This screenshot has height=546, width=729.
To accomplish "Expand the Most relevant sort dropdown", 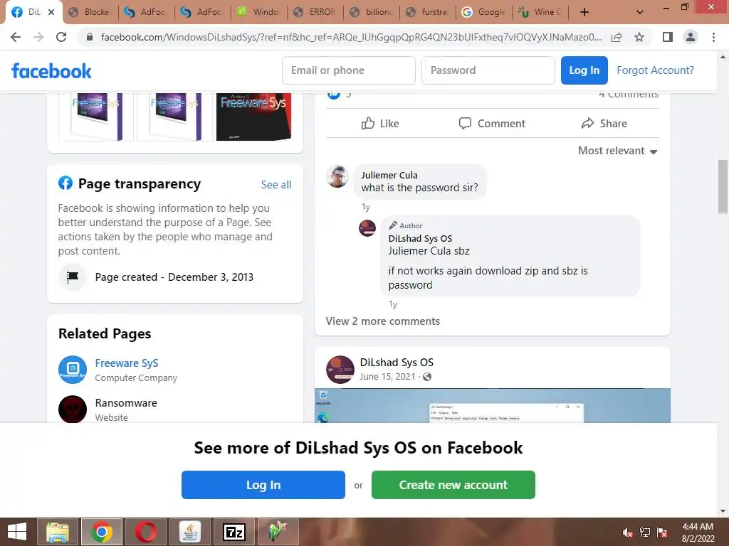I will [x=617, y=151].
